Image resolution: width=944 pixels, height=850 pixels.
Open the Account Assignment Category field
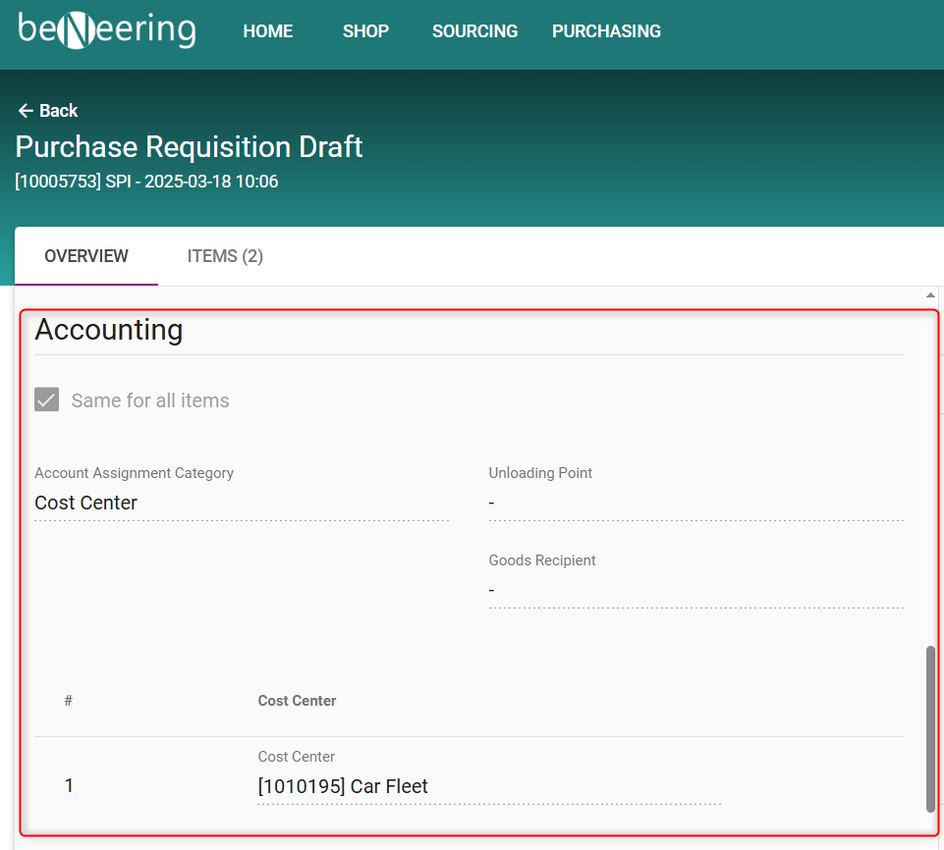click(x=241, y=503)
